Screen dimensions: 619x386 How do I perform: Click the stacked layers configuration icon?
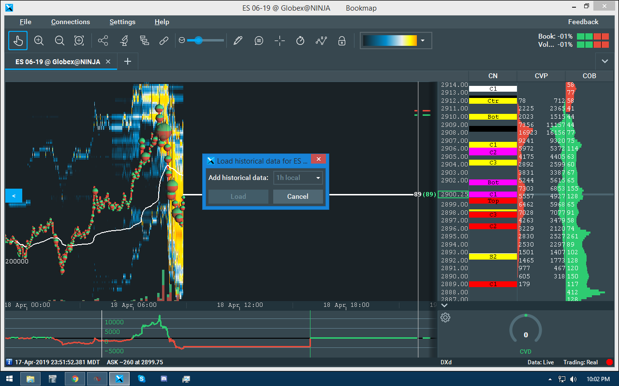(144, 41)
